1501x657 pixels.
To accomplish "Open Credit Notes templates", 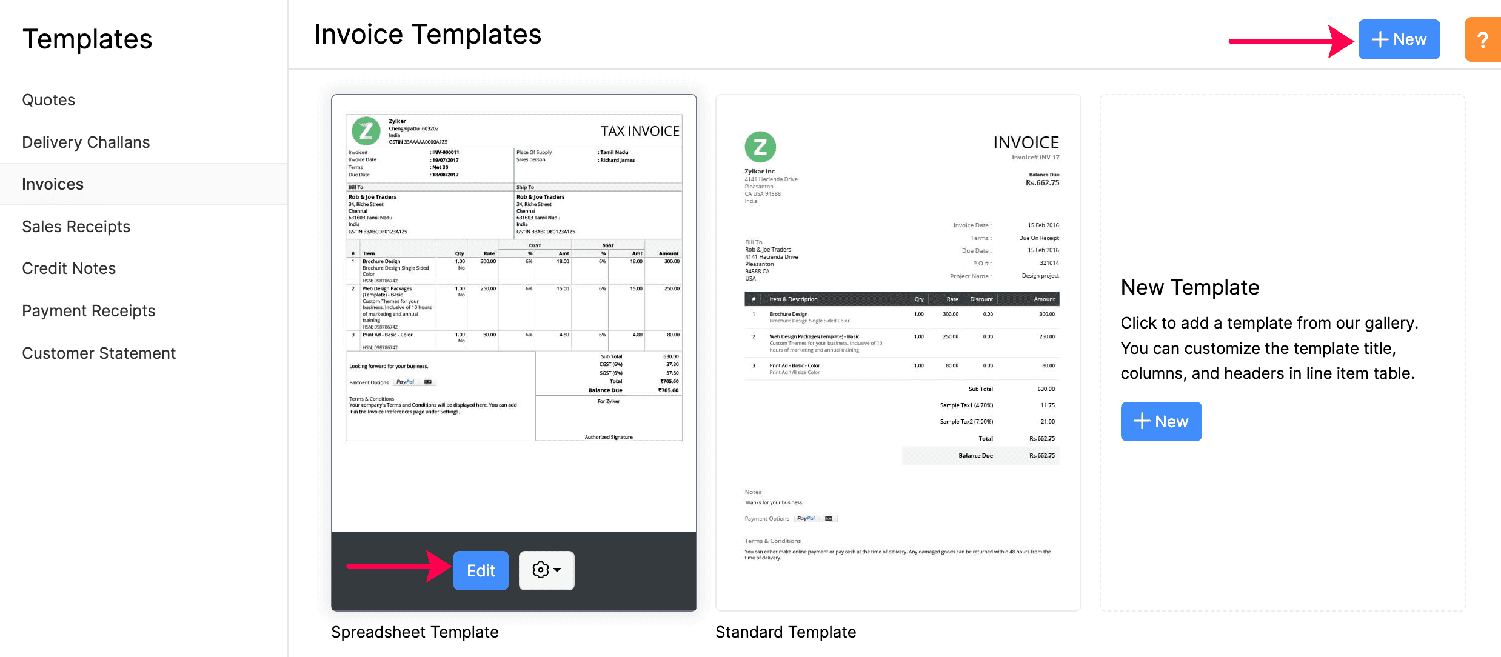I will [x=69, y=268].
